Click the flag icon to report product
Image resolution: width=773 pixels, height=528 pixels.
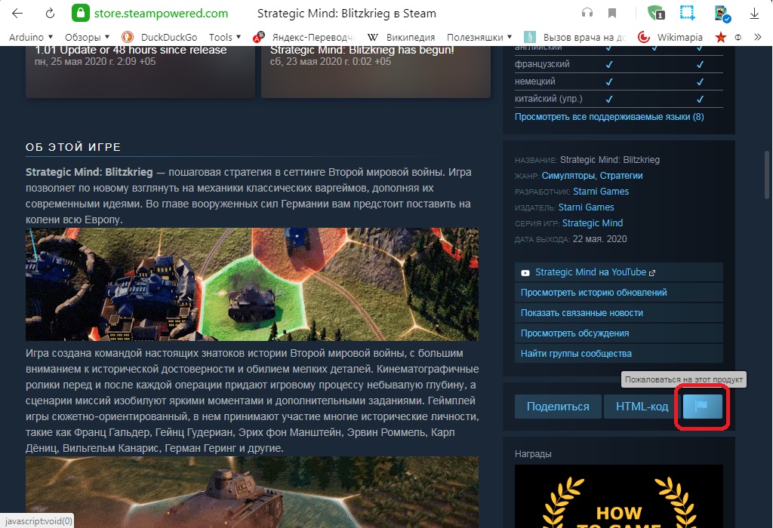(x=702, y=407)
